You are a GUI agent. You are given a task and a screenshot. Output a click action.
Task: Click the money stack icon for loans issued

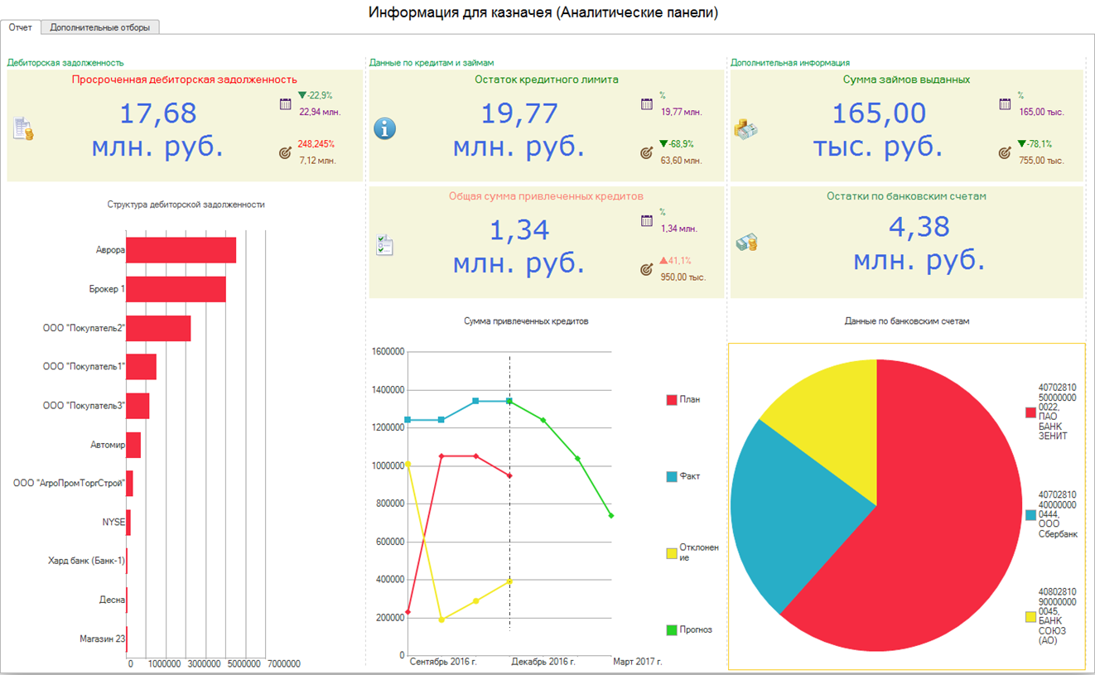coord(746,128)
